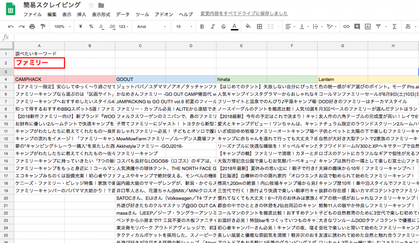Format as percent icon
This screenshot has width=419, height=243.
(x=91, y=27)
